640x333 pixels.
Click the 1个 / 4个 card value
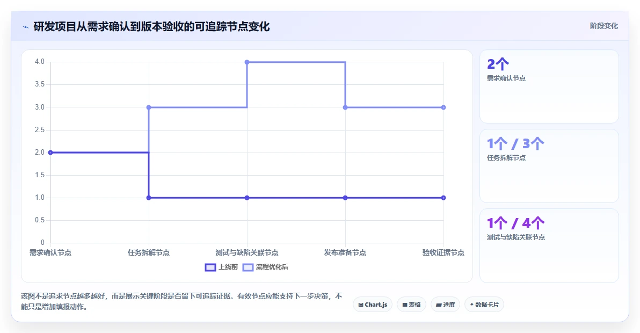pyautogui.click(x=515, y=223)
